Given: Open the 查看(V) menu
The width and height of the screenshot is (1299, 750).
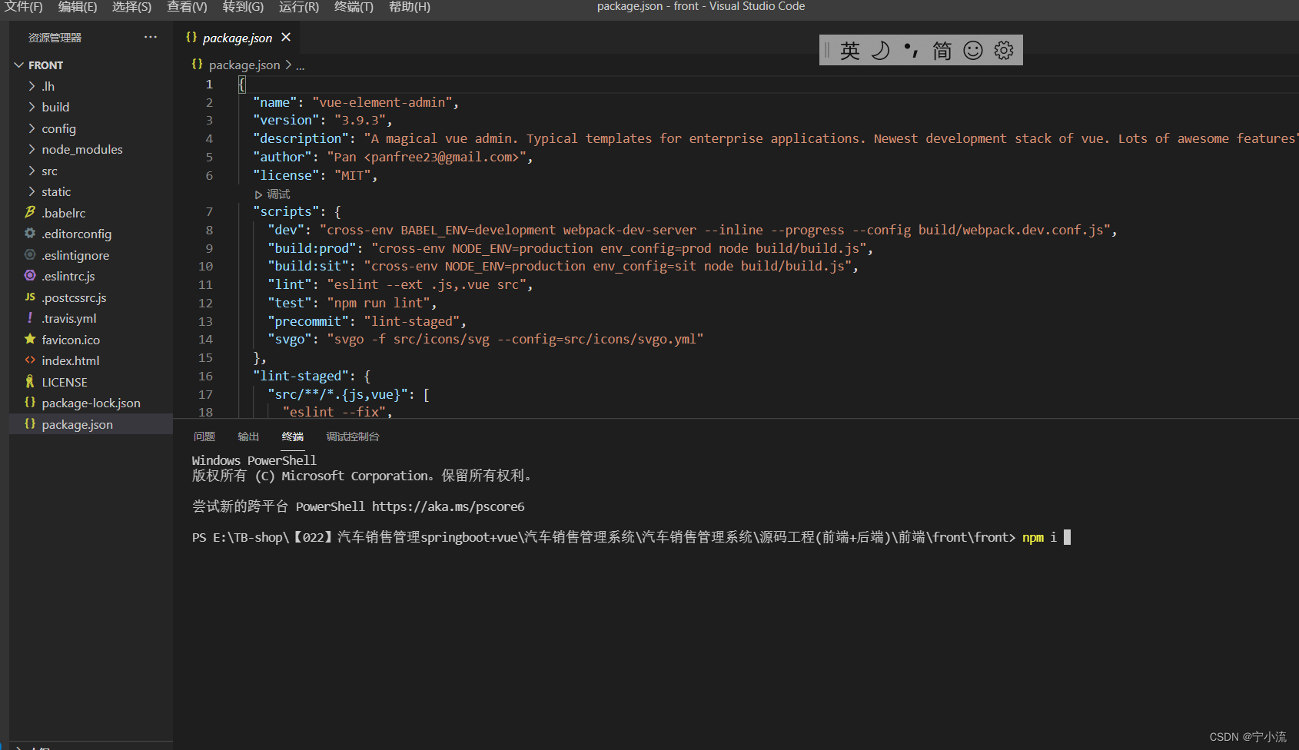Looking at the screenshot, I should pos(187,7).
